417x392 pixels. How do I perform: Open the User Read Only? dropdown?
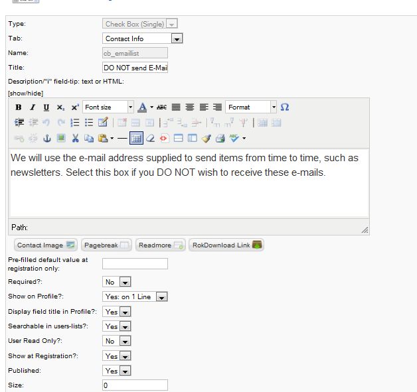116,341
